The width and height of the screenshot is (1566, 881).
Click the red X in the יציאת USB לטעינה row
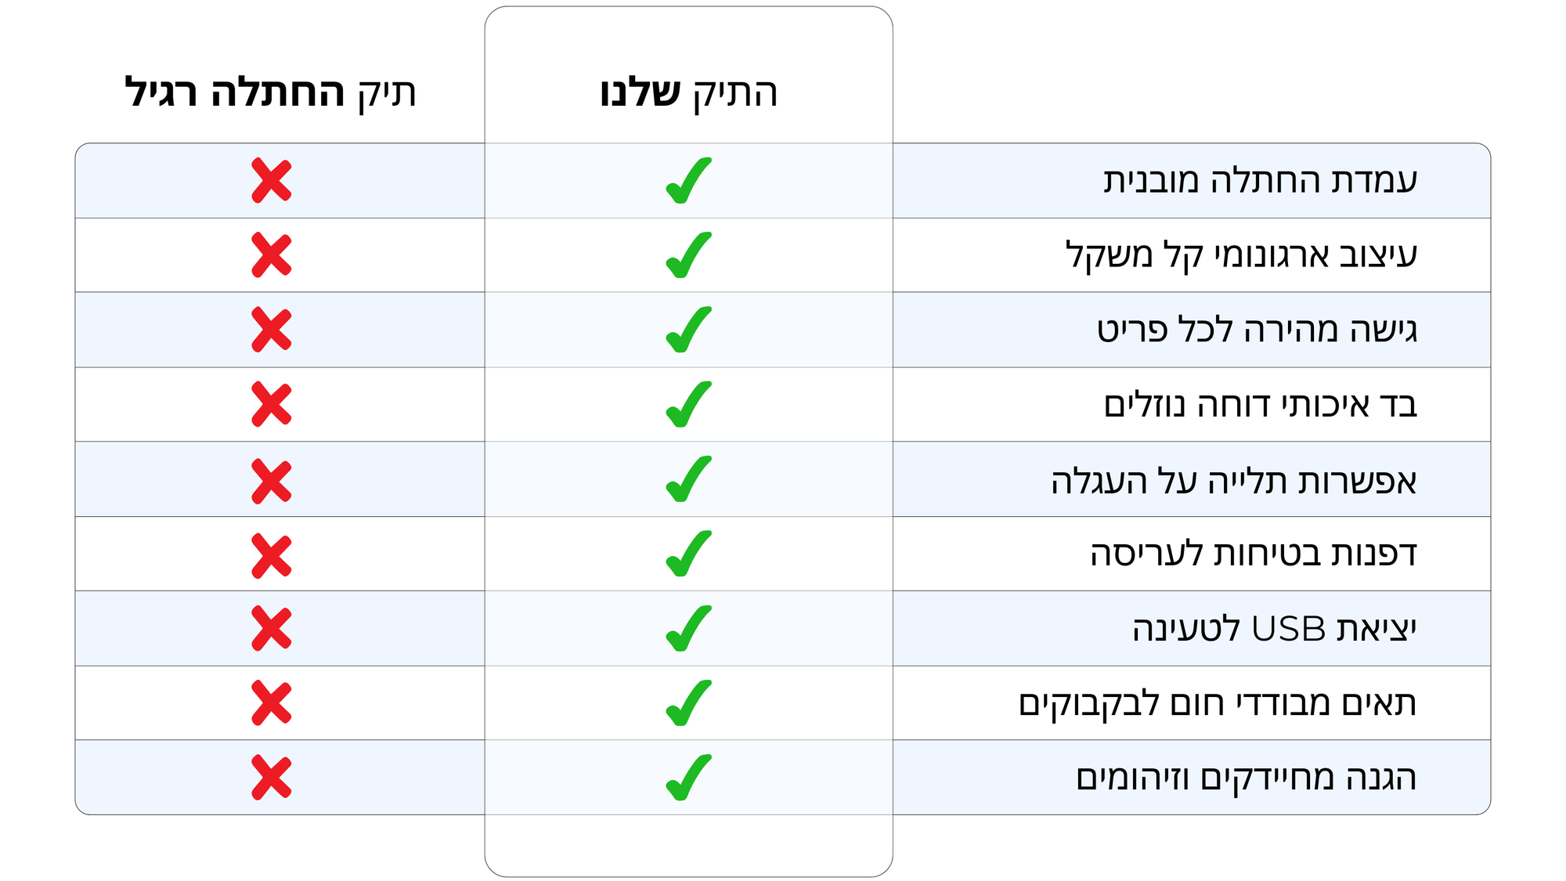click(x=272, y=629)
